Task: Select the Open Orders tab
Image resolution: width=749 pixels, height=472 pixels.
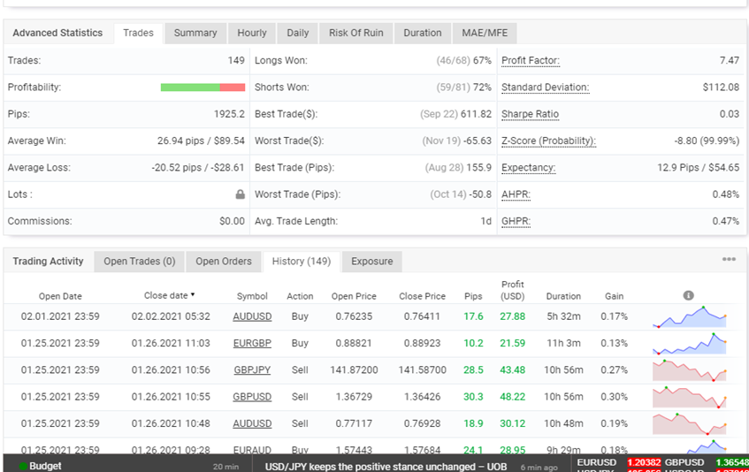Action: pos(224,262)
